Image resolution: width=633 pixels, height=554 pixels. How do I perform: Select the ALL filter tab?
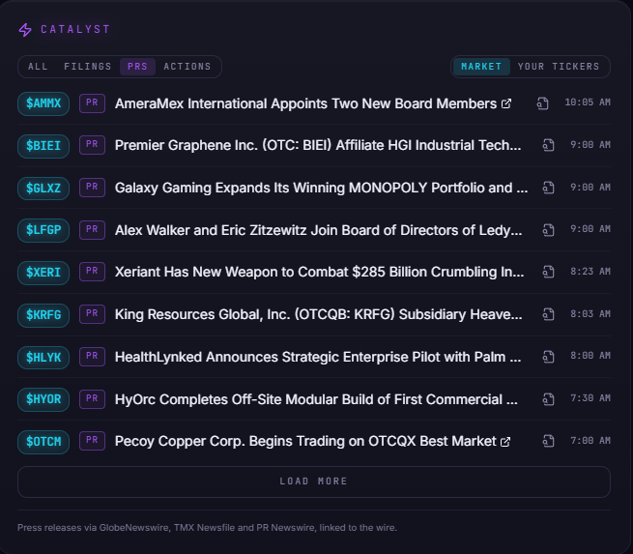[x=38, y=67]
